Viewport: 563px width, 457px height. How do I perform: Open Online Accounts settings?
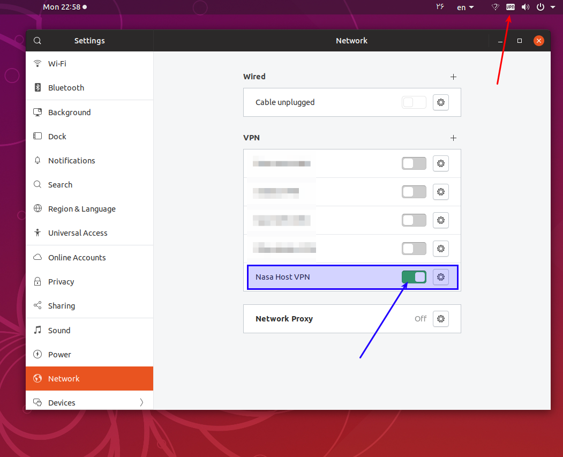coord(89,257)
